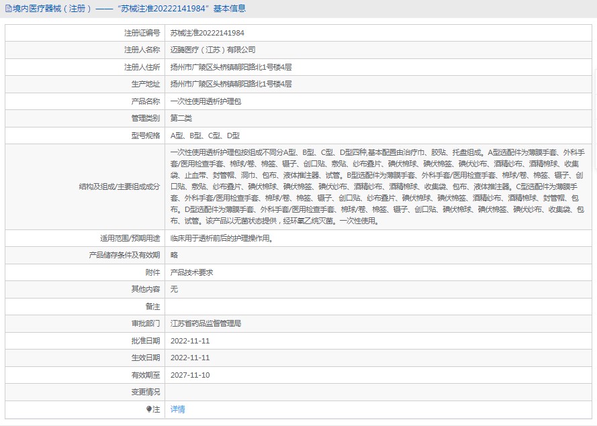The image size is (597, 426).
Task: Click the 注册人住所 address value
Action: [x=231, y=67]
